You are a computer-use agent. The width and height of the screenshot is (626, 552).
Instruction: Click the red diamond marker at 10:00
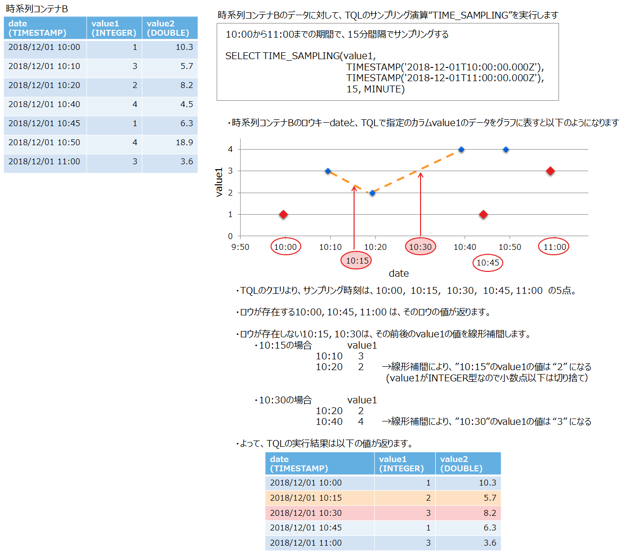tap(283, 214)
